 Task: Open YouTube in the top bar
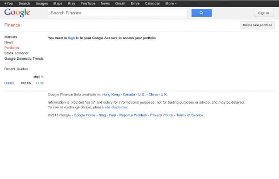(88, 3)
